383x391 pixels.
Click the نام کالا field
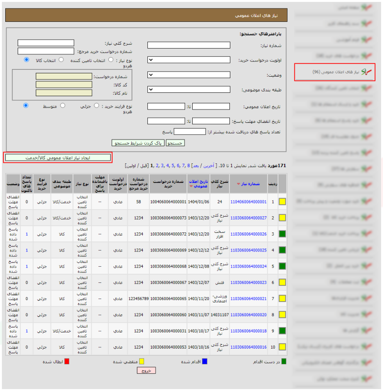[64, 93]
